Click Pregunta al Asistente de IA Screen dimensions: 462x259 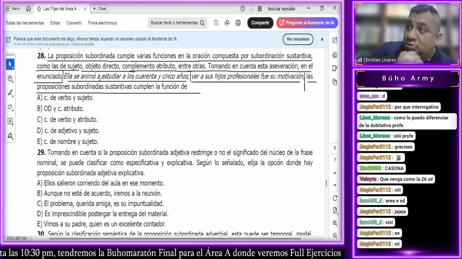(x=307, y=23)
